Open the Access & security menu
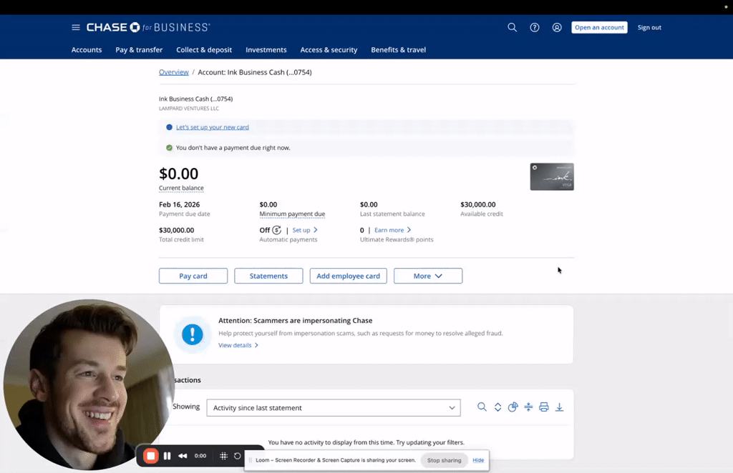Screen dimensions: 733x473 (329, 50)
